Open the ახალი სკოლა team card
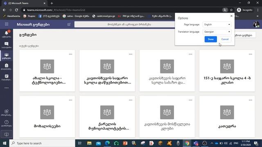 click(x=47, y=71)
